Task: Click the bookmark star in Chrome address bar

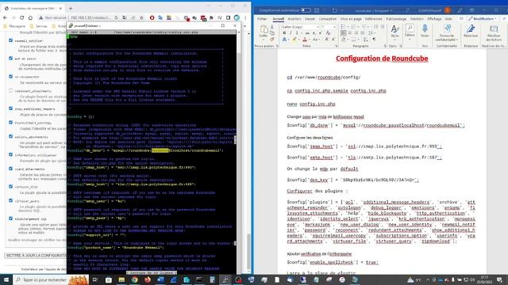Action: click(141, 17)
